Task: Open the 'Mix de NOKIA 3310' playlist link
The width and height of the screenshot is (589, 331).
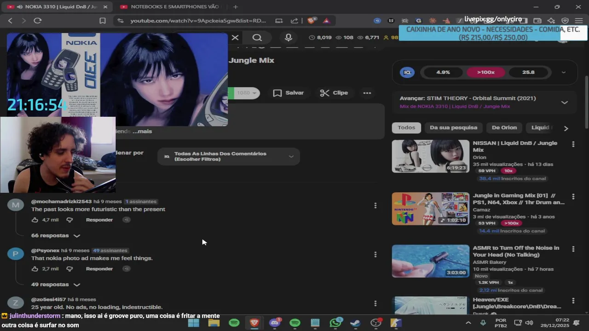Action: click(455, 107)
